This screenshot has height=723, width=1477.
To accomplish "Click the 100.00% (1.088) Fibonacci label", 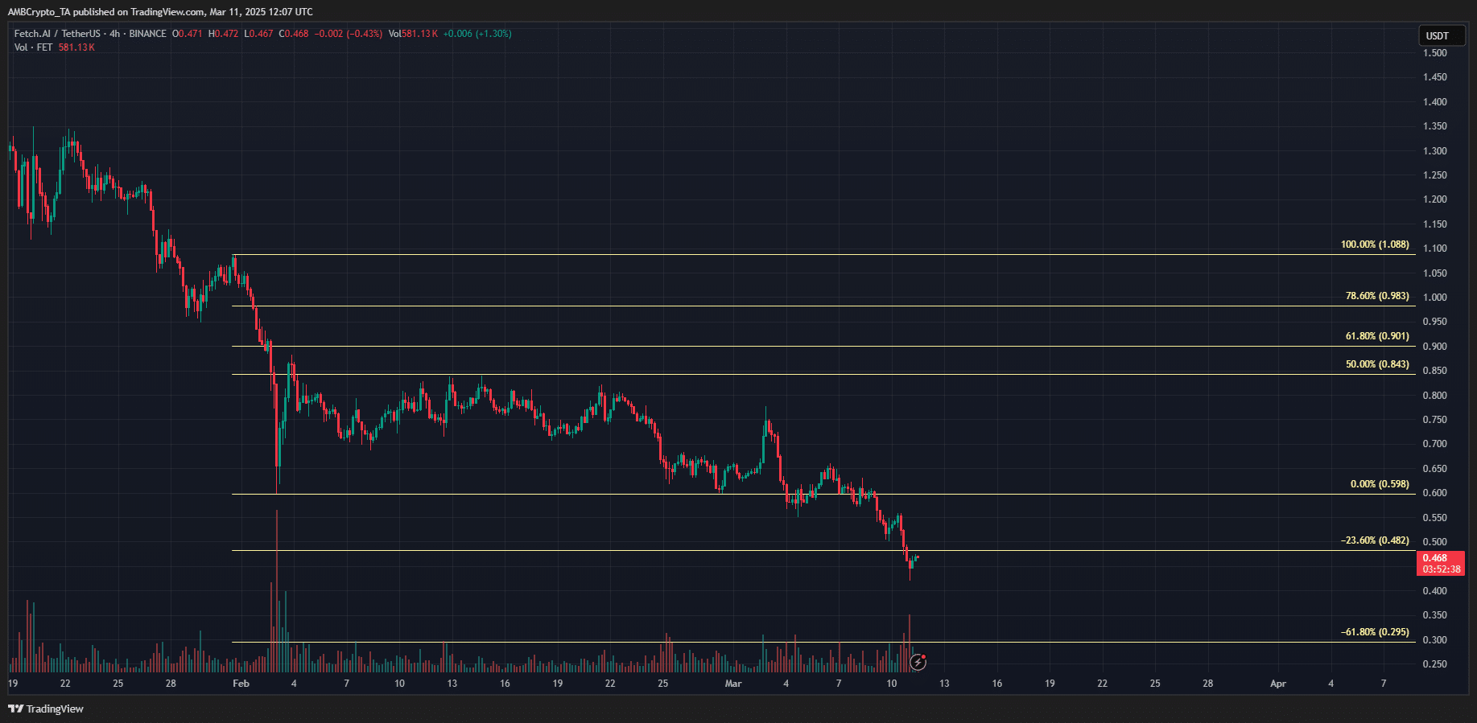I will (1375, 244).
